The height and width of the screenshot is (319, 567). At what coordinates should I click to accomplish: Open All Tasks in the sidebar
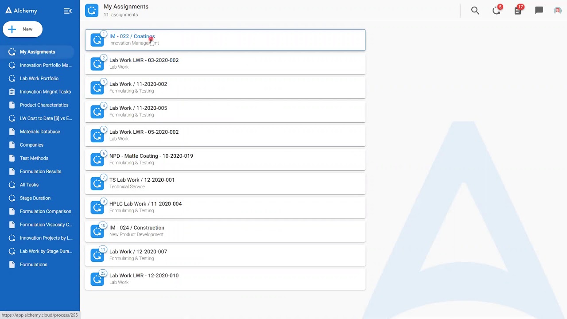(x=40, y=185)
